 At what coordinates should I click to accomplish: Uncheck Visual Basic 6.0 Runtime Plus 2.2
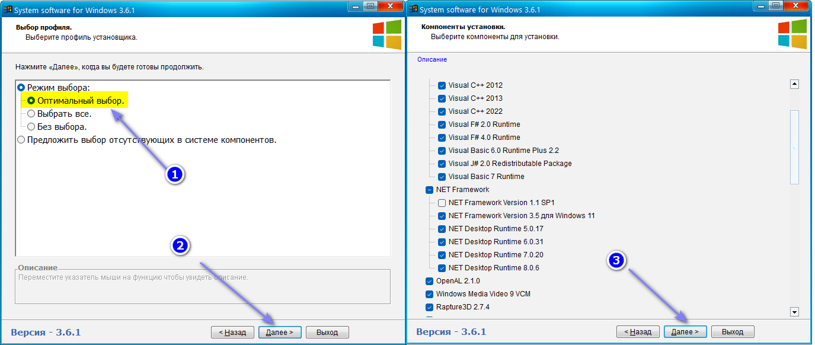click(442, 151)
